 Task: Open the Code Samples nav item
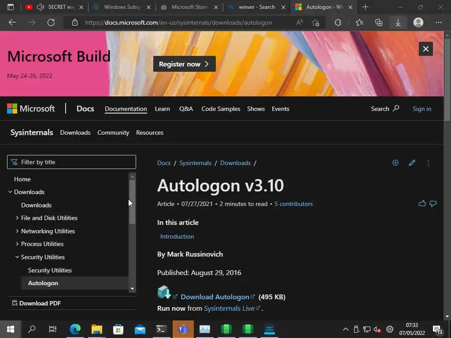pos(221,109)
